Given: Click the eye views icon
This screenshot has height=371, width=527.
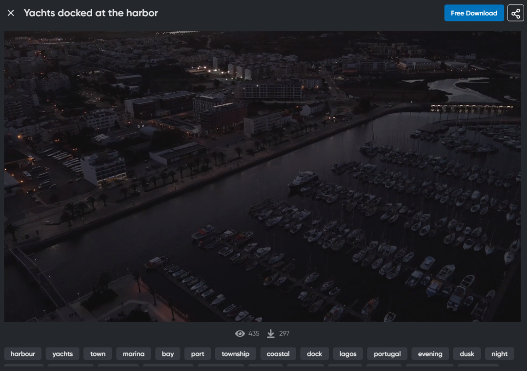Looking at the screenshot, I should [x=240, y=334].
